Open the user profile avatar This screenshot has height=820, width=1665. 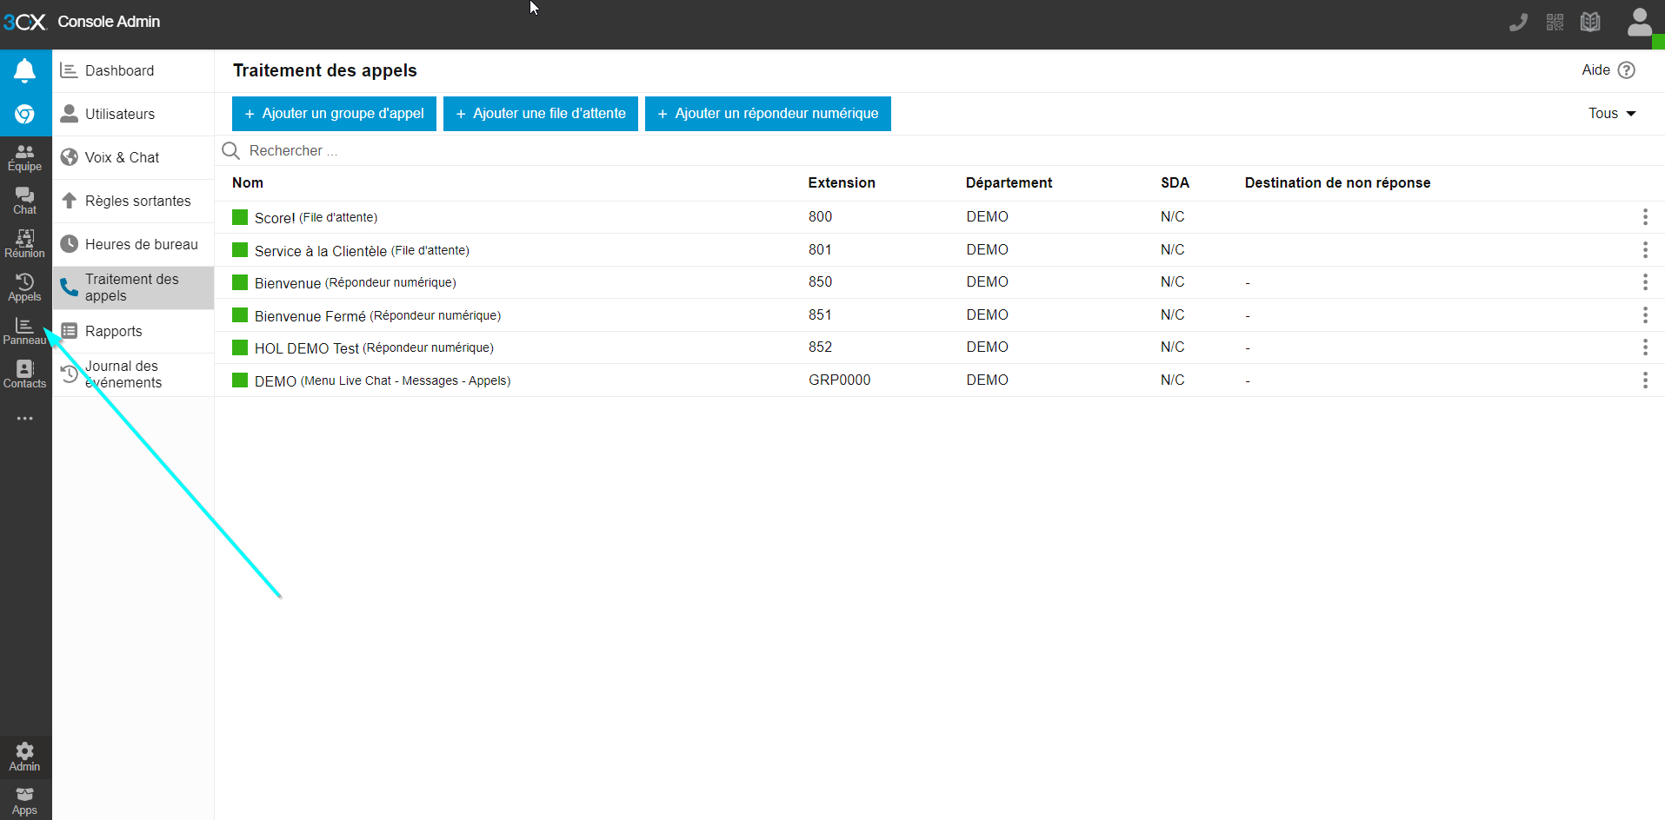(1640, 23)
